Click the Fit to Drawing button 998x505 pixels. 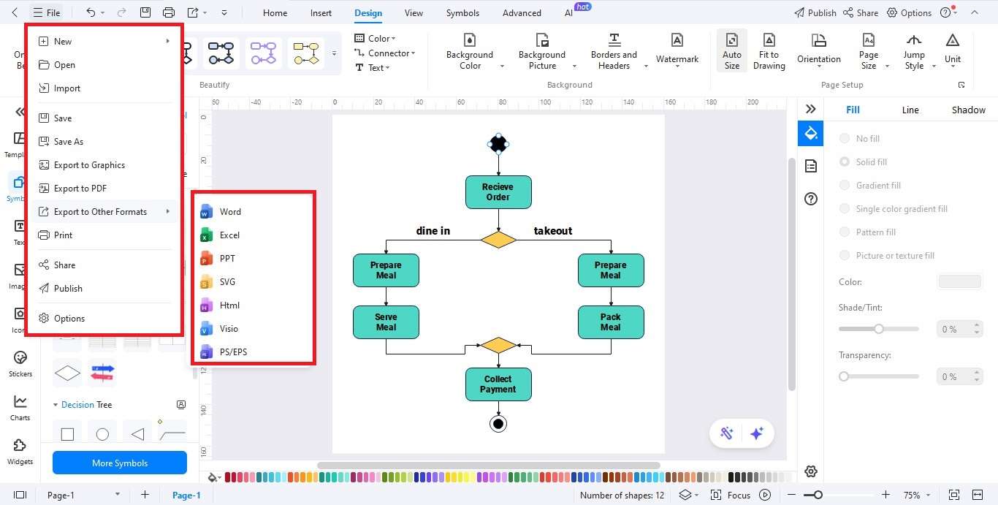pos(769,51)
